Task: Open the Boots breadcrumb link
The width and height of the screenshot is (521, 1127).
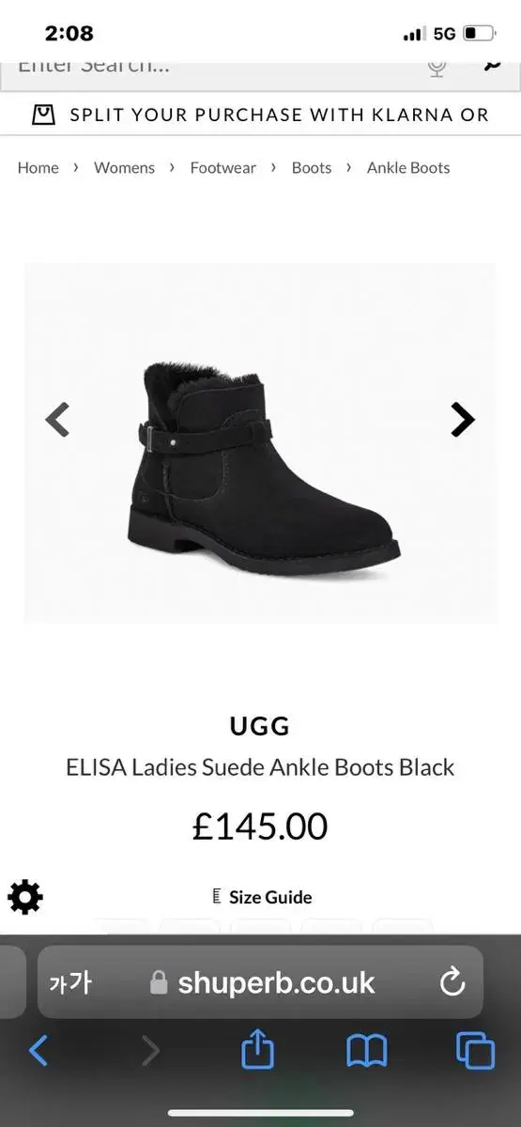Action: 312,167
